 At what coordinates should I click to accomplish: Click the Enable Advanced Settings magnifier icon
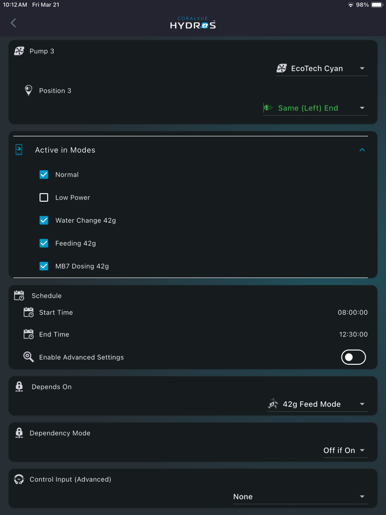[29, 357]
